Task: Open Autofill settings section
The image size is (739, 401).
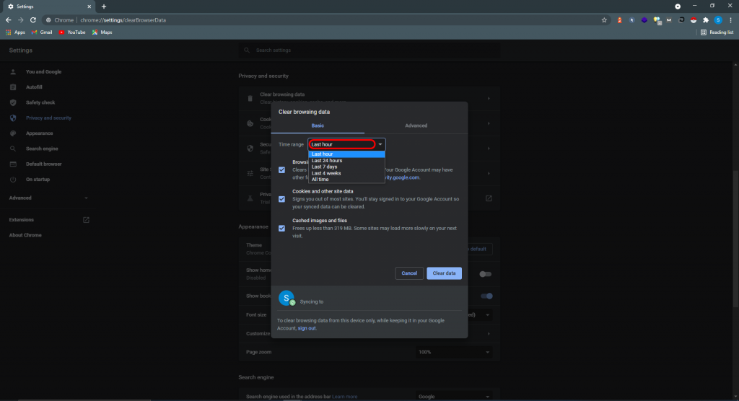Action: 34,87
